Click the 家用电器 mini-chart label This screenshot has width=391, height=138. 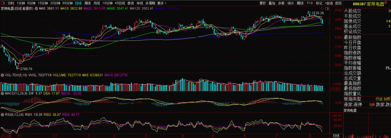click(351, 110)
